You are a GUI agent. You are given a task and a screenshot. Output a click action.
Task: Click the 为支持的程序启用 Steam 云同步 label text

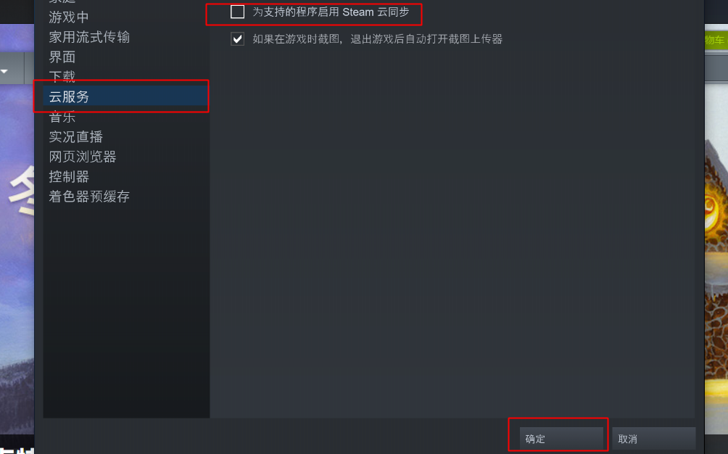pos(331,12)
